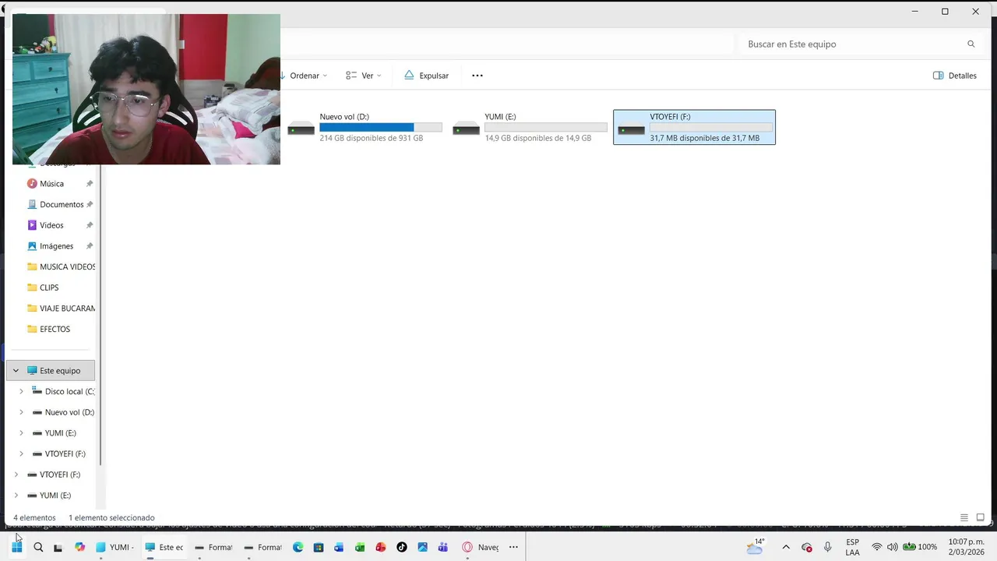This screenshot has height=561, width=997.
Task: Open Microsoft Teams from taskbar
Action: [x=443, y=547]
